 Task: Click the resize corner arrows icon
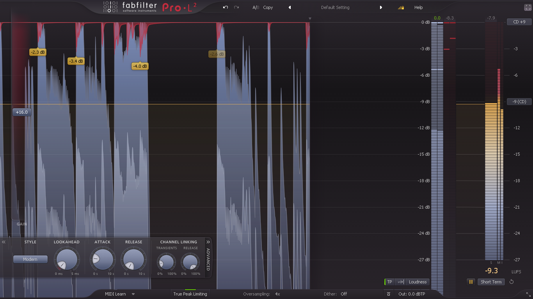click(528, 295)
